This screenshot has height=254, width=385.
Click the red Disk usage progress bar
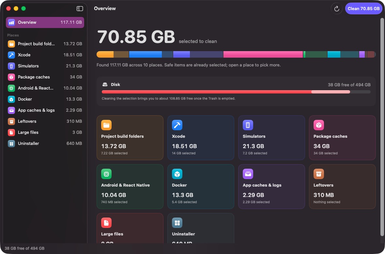(236, 92)
